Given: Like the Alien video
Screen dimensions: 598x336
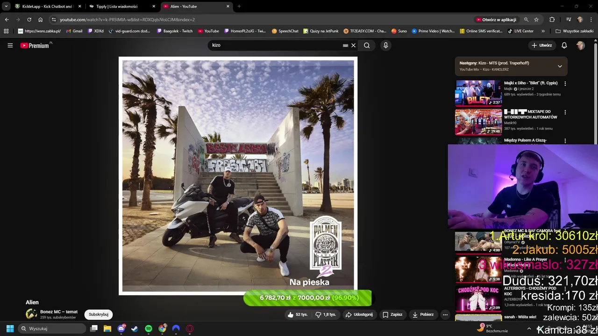Looking at the screenshot, I should coord(297,315).
